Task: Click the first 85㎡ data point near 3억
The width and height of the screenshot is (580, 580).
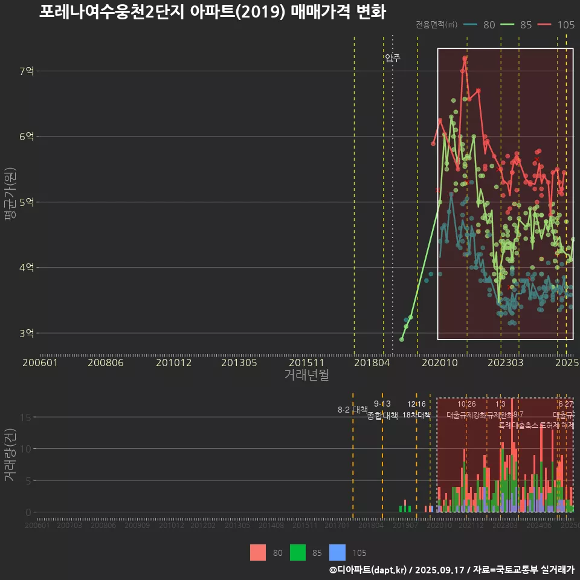Action: click(402, 339)
